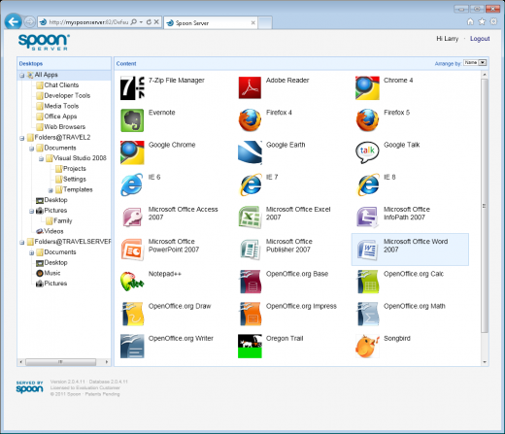Expand the Templates folder
The image size is (505, 434).
[50, 190]
